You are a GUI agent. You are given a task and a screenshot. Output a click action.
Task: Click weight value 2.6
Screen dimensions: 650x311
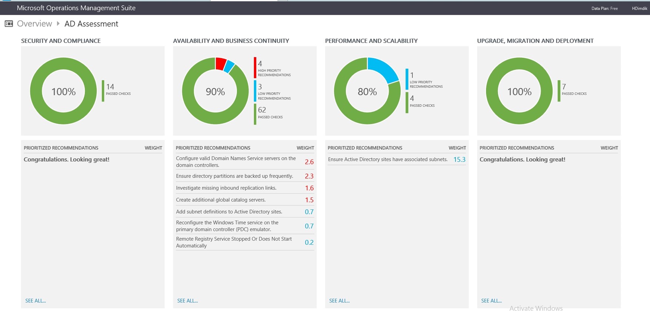click(x=309, y=162)
